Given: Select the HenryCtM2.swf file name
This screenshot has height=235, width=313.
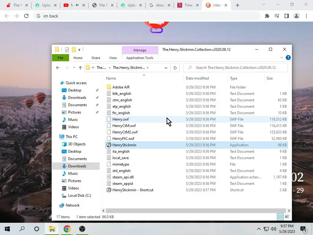Looking at the screenshot, I should point(125,132).
